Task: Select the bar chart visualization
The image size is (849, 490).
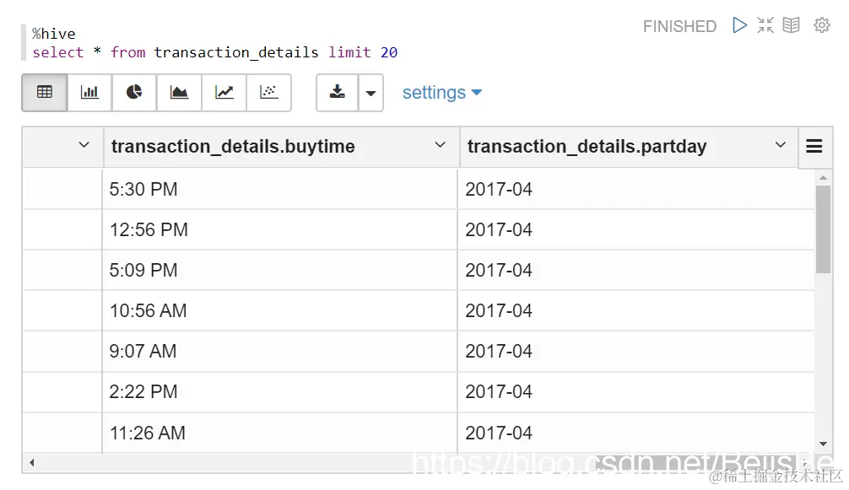Action: click(89, 93)
